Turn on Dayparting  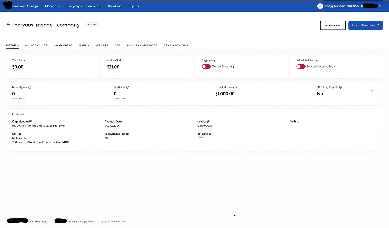pyautogui.click(x=206, y=66)
